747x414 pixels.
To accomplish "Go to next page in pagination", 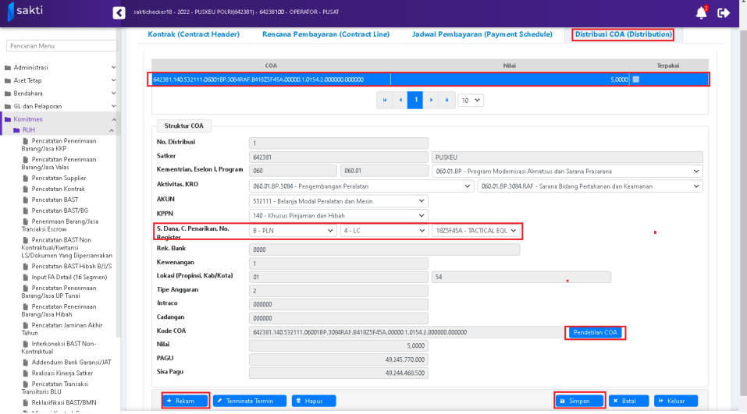I will tap(431, 100).
